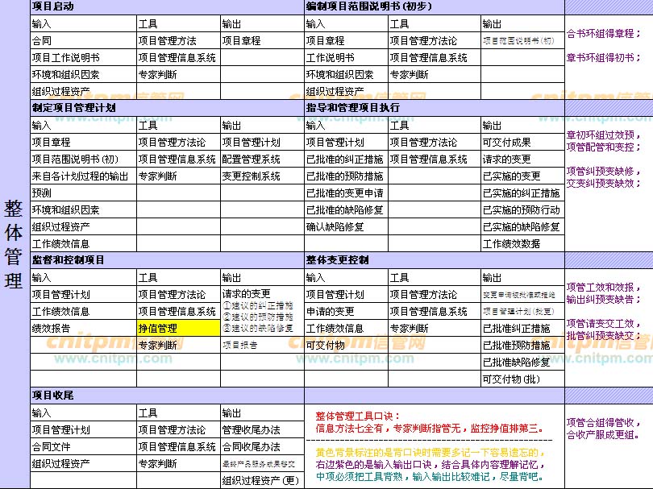Select the 编制项目范围说明书(初步) header cell
This screenshot has width=653, height=489.
tap(368, 6)
